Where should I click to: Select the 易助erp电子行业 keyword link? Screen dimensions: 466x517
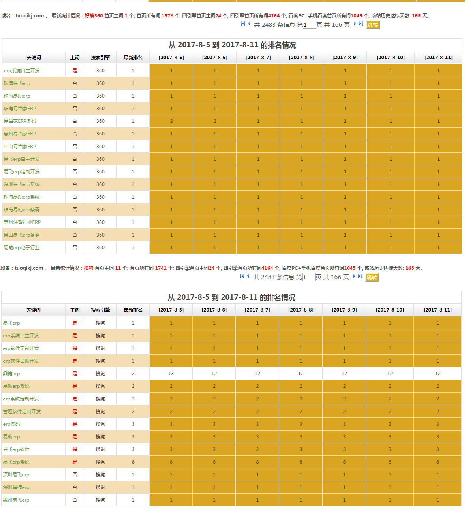[22, 248]
